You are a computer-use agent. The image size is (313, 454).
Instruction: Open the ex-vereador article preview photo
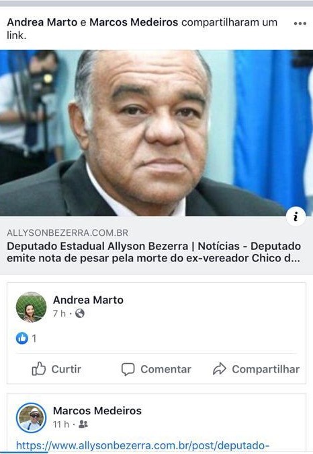156,133
